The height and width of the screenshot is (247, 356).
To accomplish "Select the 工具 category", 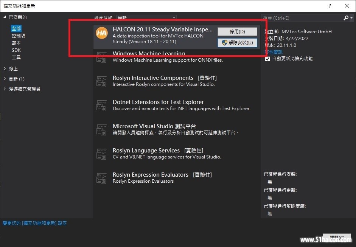I will click(x=16, y=57).
